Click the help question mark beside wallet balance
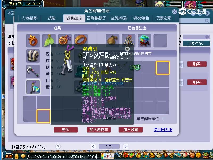The width and height of the screenshot is (213, 160). [x=58, y=146]
